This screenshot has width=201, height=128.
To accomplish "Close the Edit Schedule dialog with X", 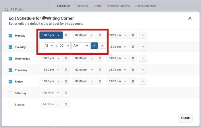I will click(x=190, y=18).
